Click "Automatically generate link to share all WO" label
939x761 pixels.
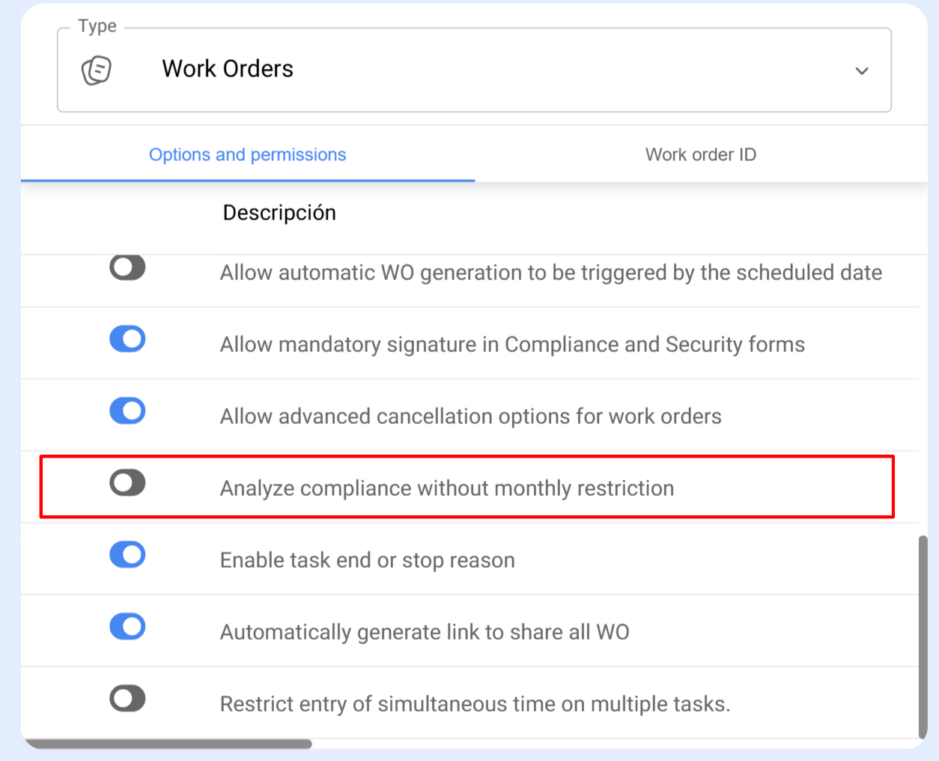424,632
